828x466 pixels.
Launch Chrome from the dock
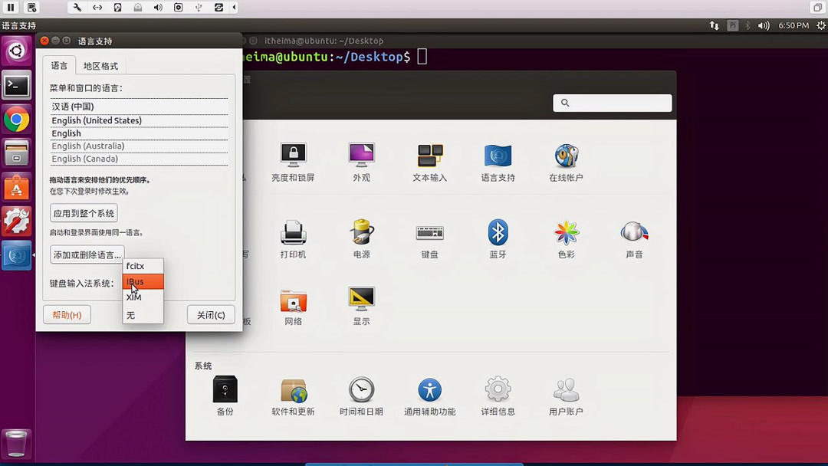17,120
